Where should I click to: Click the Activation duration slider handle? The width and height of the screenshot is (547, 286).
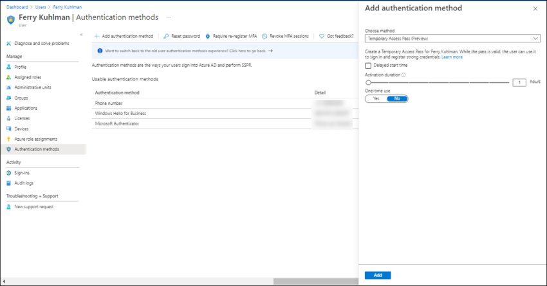pos(368,82)
